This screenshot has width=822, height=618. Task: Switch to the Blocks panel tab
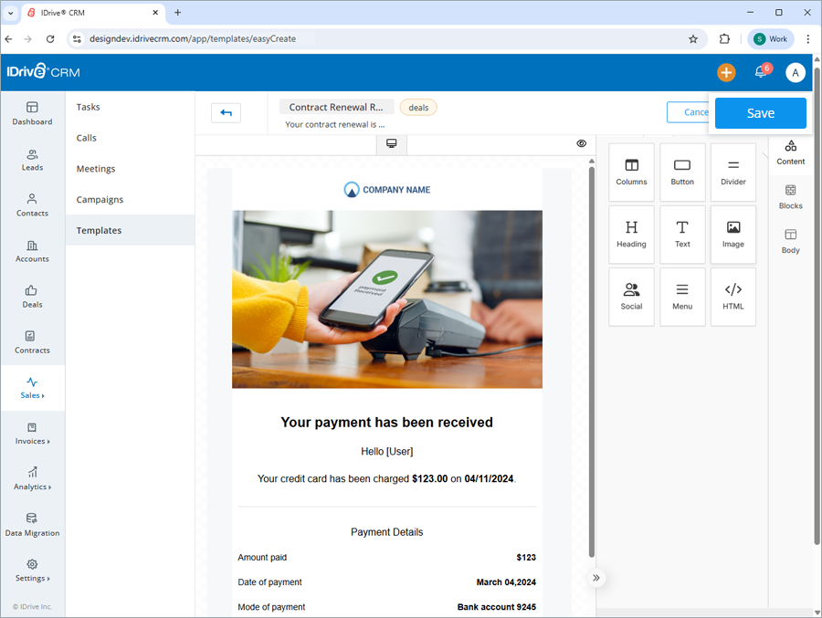(790, 197)
